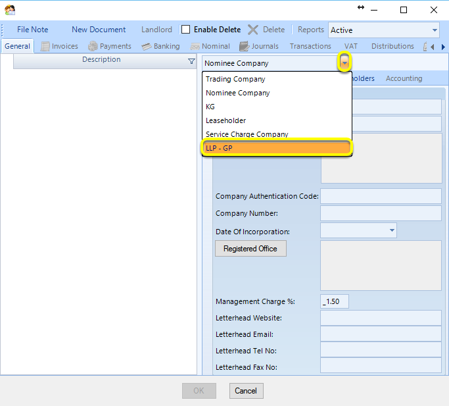Open the Payments tab
Screen dimensions: 449x406
[110, 46]
